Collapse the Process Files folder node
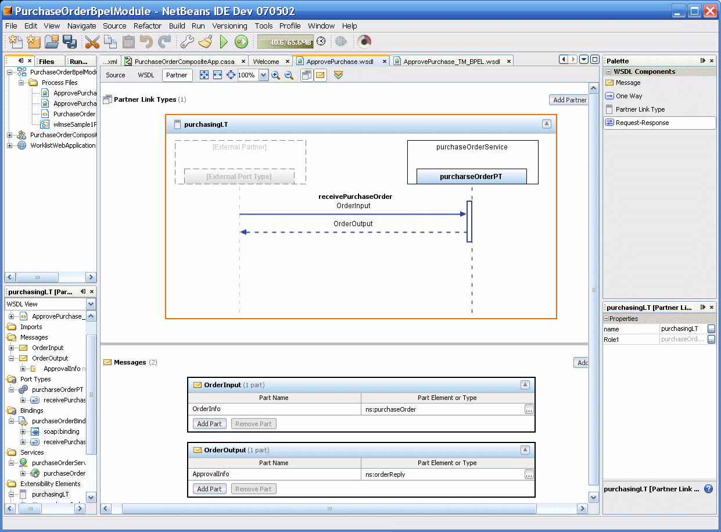 pyautogui.click(x=21, y=83)
